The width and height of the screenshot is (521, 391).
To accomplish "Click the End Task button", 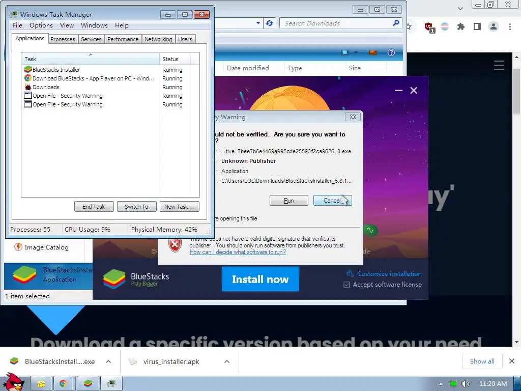I will click(x=94, y=207).
